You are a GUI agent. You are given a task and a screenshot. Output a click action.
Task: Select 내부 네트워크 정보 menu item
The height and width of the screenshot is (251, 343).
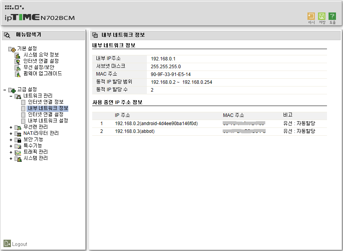(x=48, y=108)
